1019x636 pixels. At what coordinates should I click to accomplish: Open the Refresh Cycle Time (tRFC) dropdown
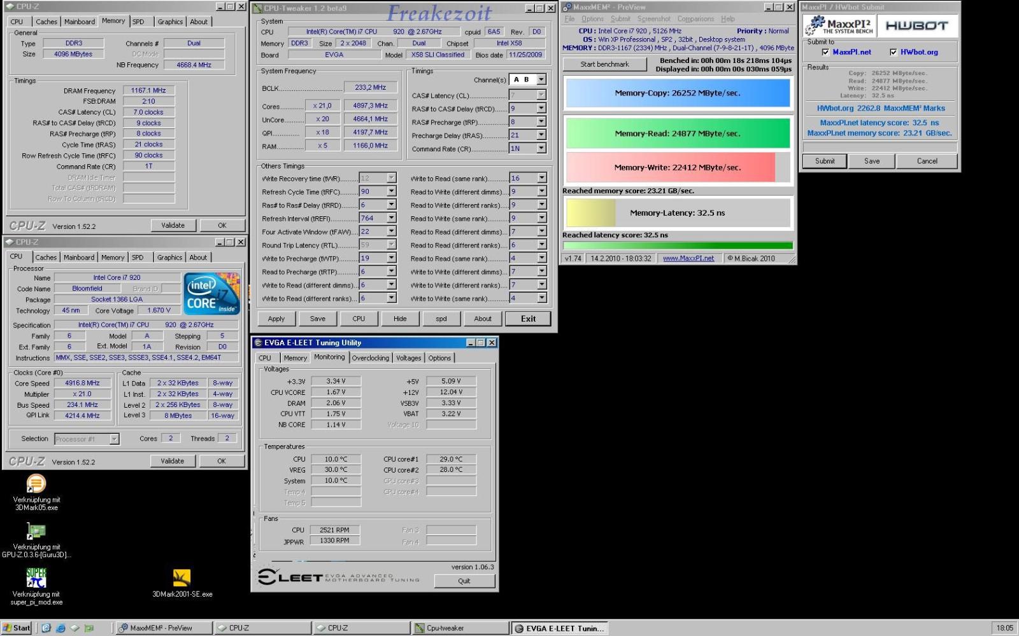pos(392,191)
